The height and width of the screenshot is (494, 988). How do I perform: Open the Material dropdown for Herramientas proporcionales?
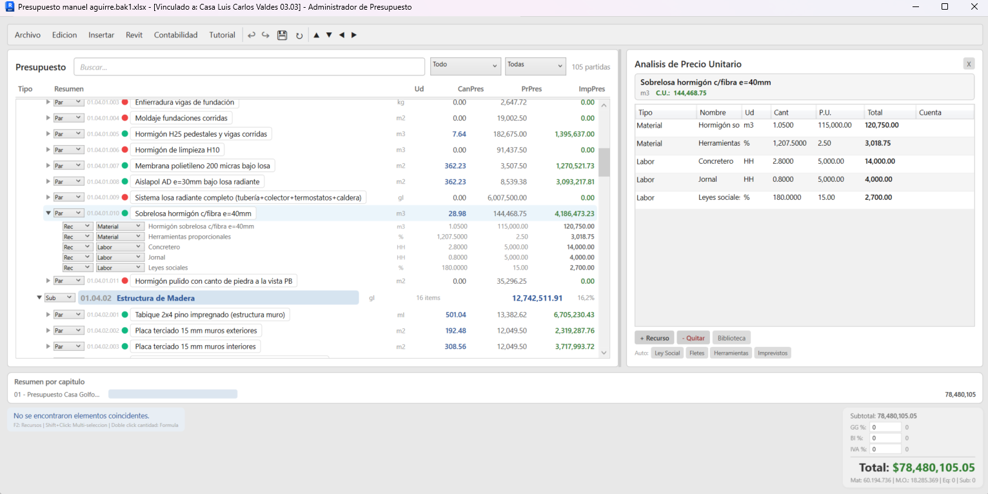[120, 237]
